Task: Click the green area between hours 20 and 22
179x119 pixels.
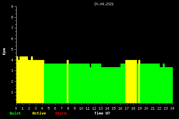Action: click(150, 83)
